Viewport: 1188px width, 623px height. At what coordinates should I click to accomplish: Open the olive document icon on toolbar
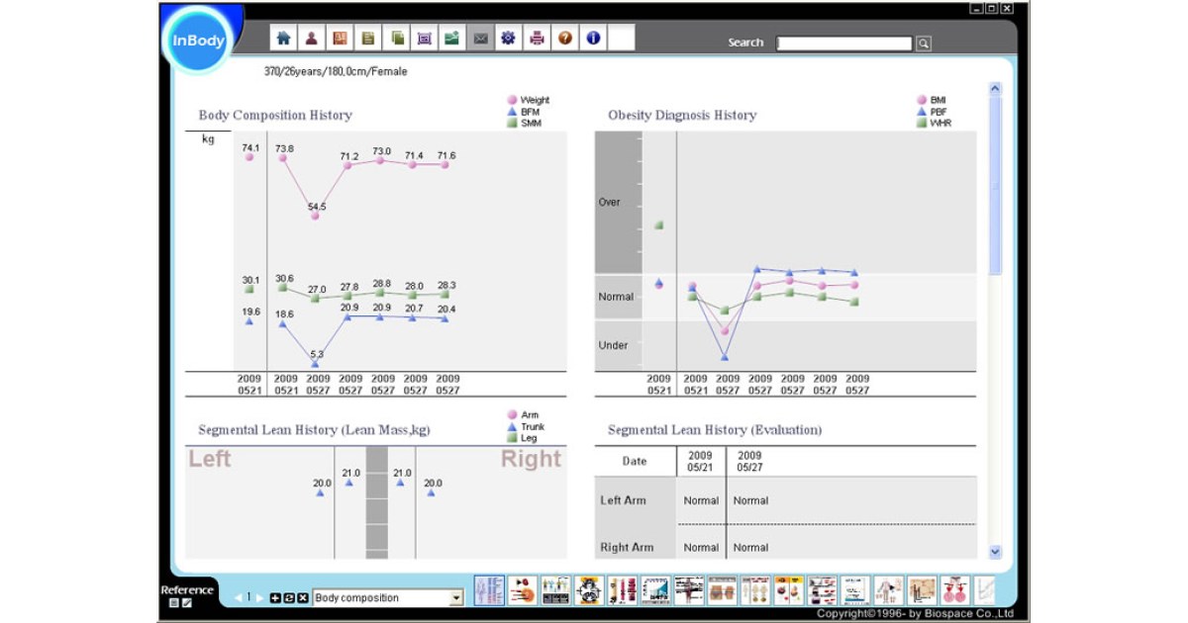click(x=367, y=40)
